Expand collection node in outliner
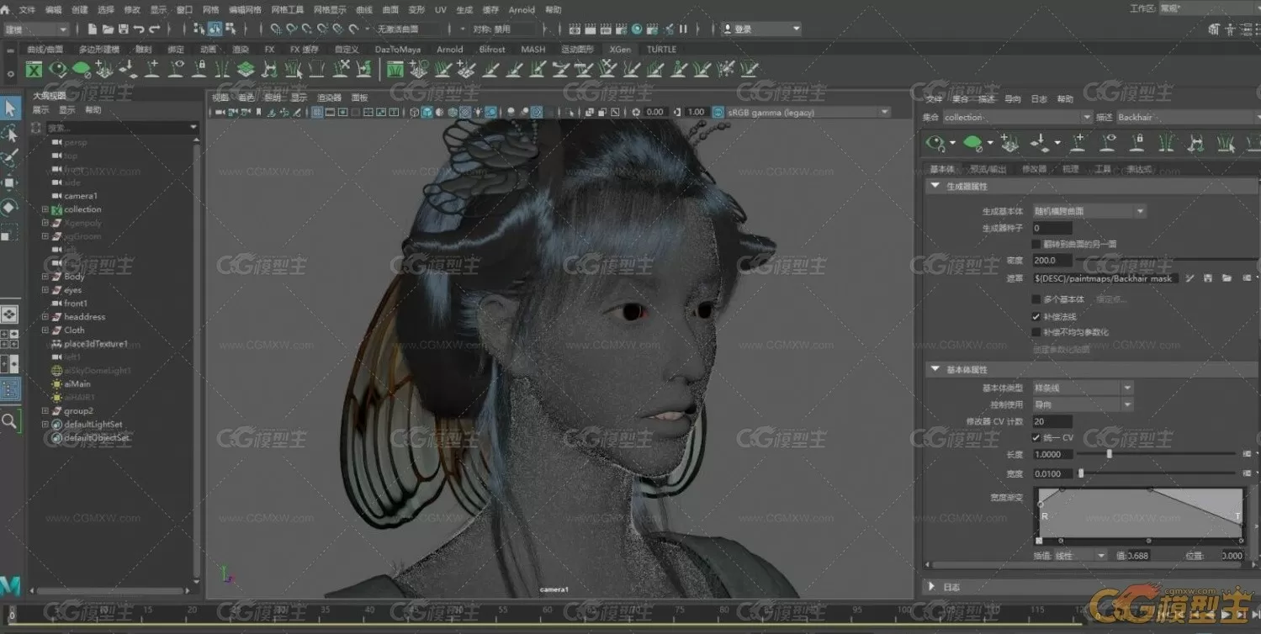 coord(45,209)
